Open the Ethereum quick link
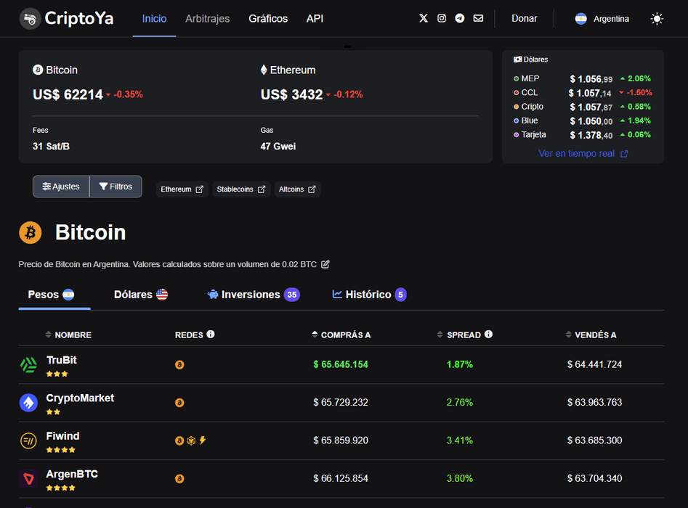 (182, 189)
